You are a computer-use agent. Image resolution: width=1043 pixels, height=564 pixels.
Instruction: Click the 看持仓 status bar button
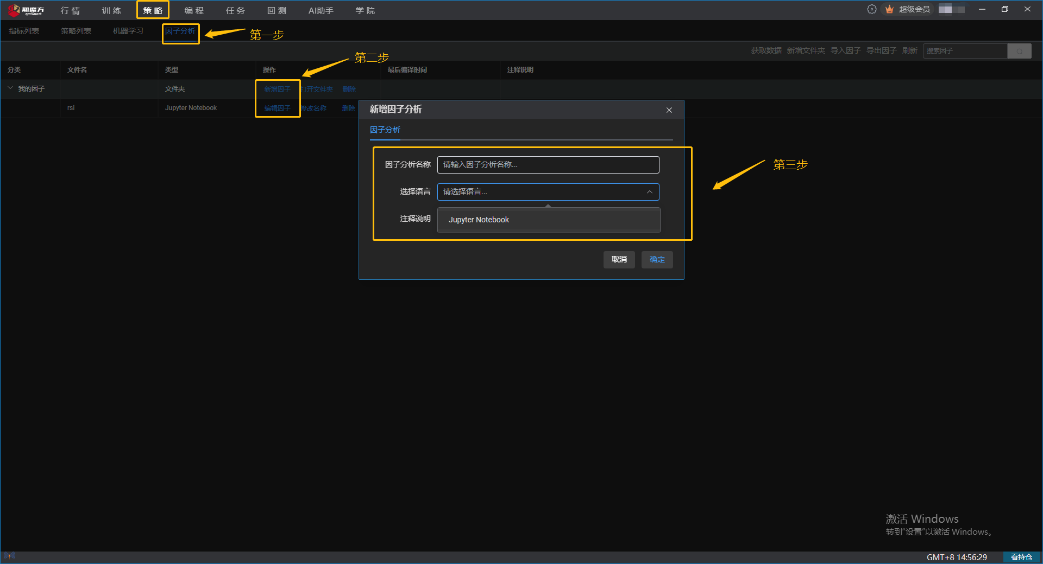[1021, 557]
